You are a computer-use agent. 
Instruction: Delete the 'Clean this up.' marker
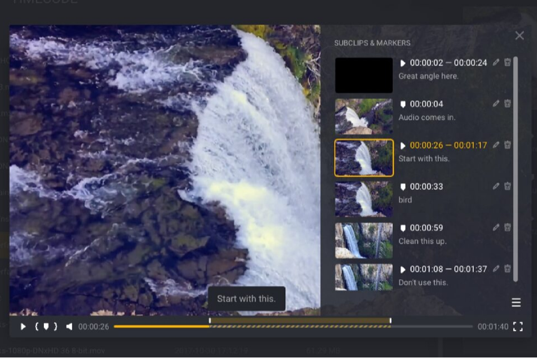pos(508,228)
